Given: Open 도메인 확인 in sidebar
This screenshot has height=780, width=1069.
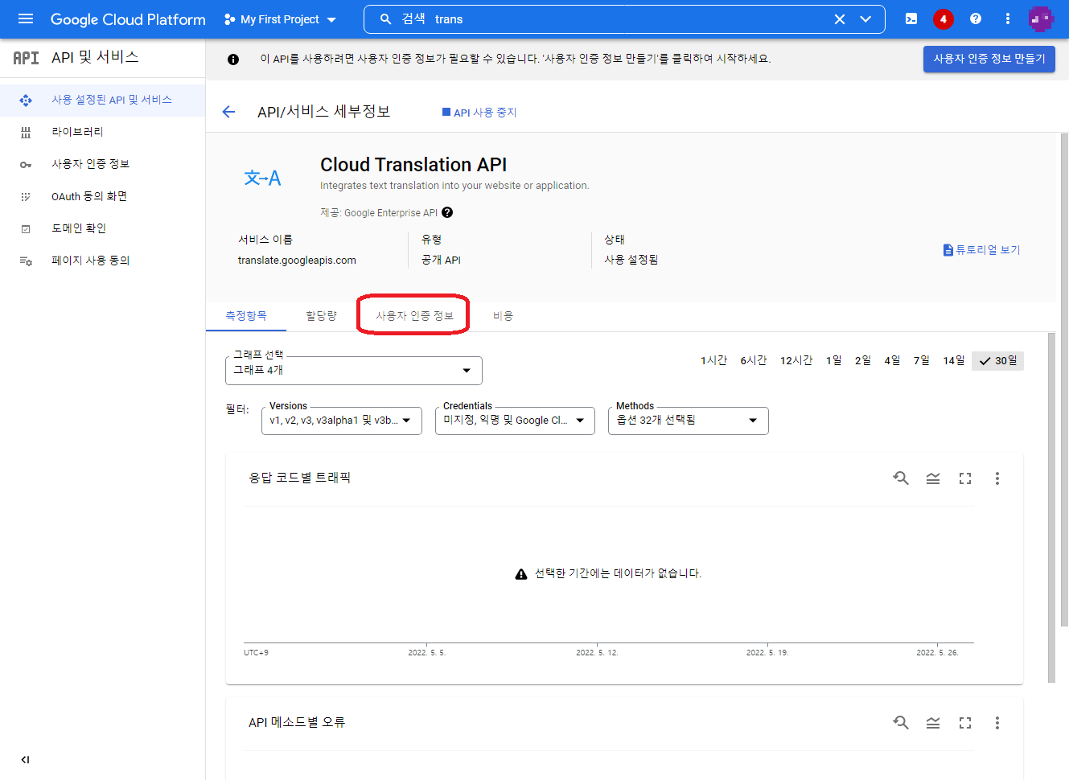Looking at the screenshot, I should [x=102, y=228].
